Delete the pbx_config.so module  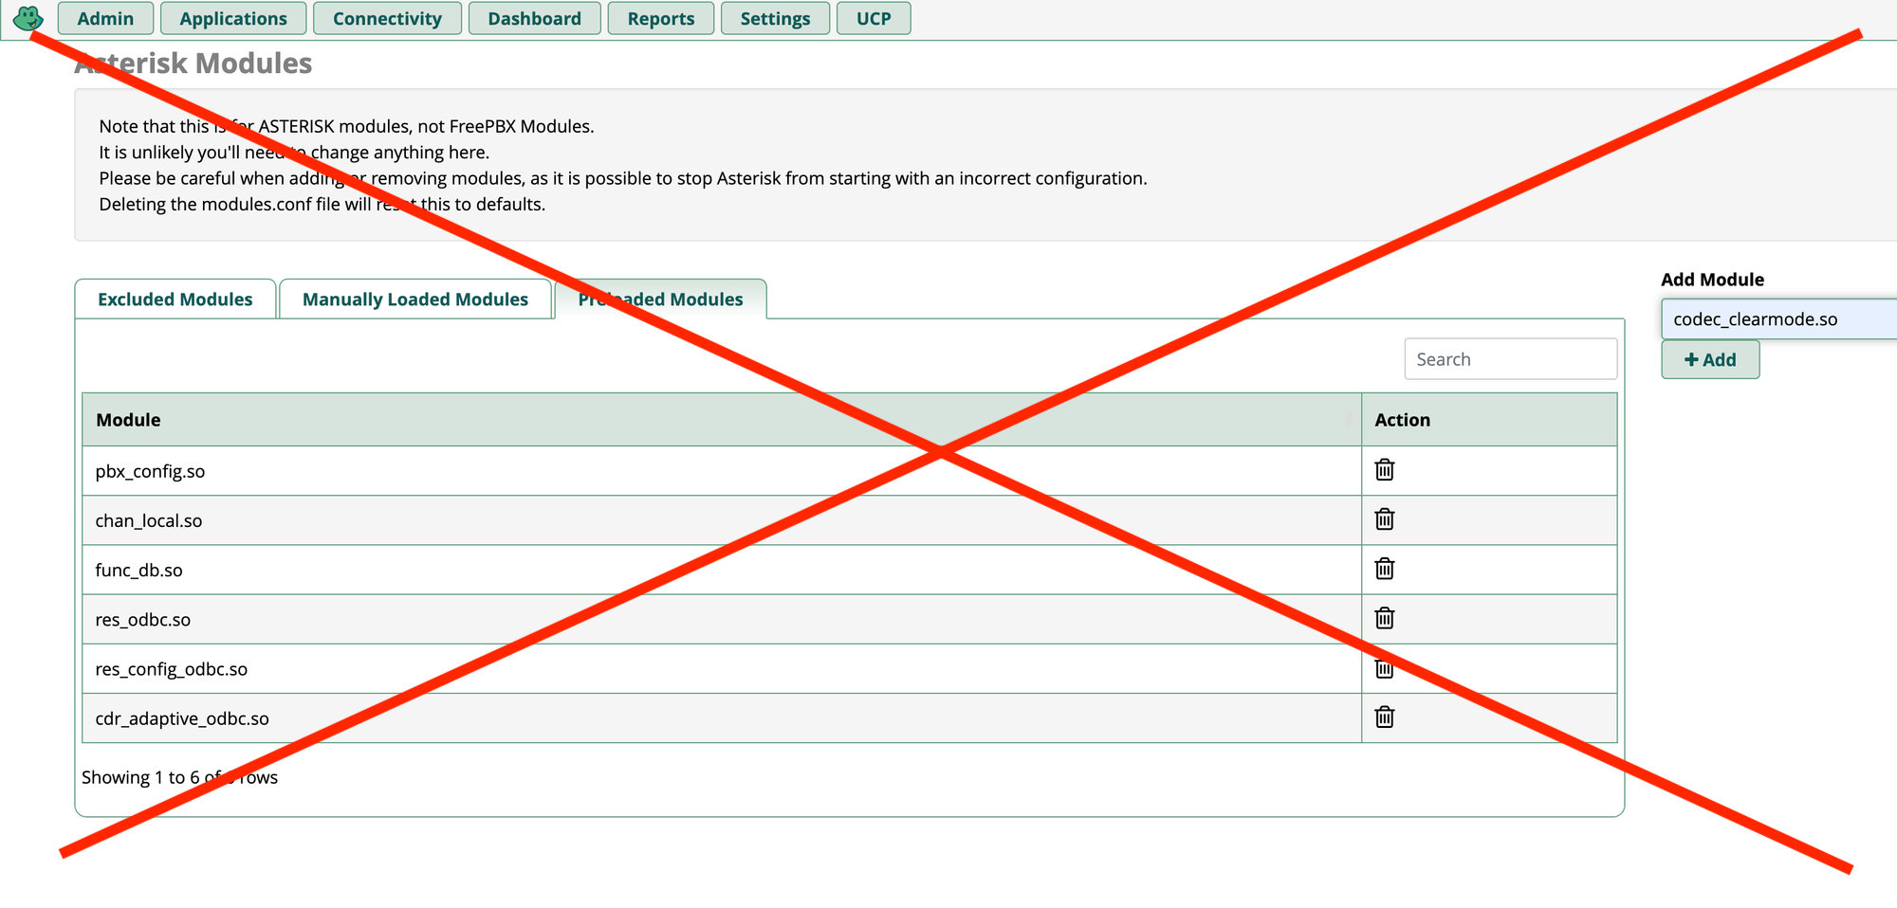tap(1384, 470)
